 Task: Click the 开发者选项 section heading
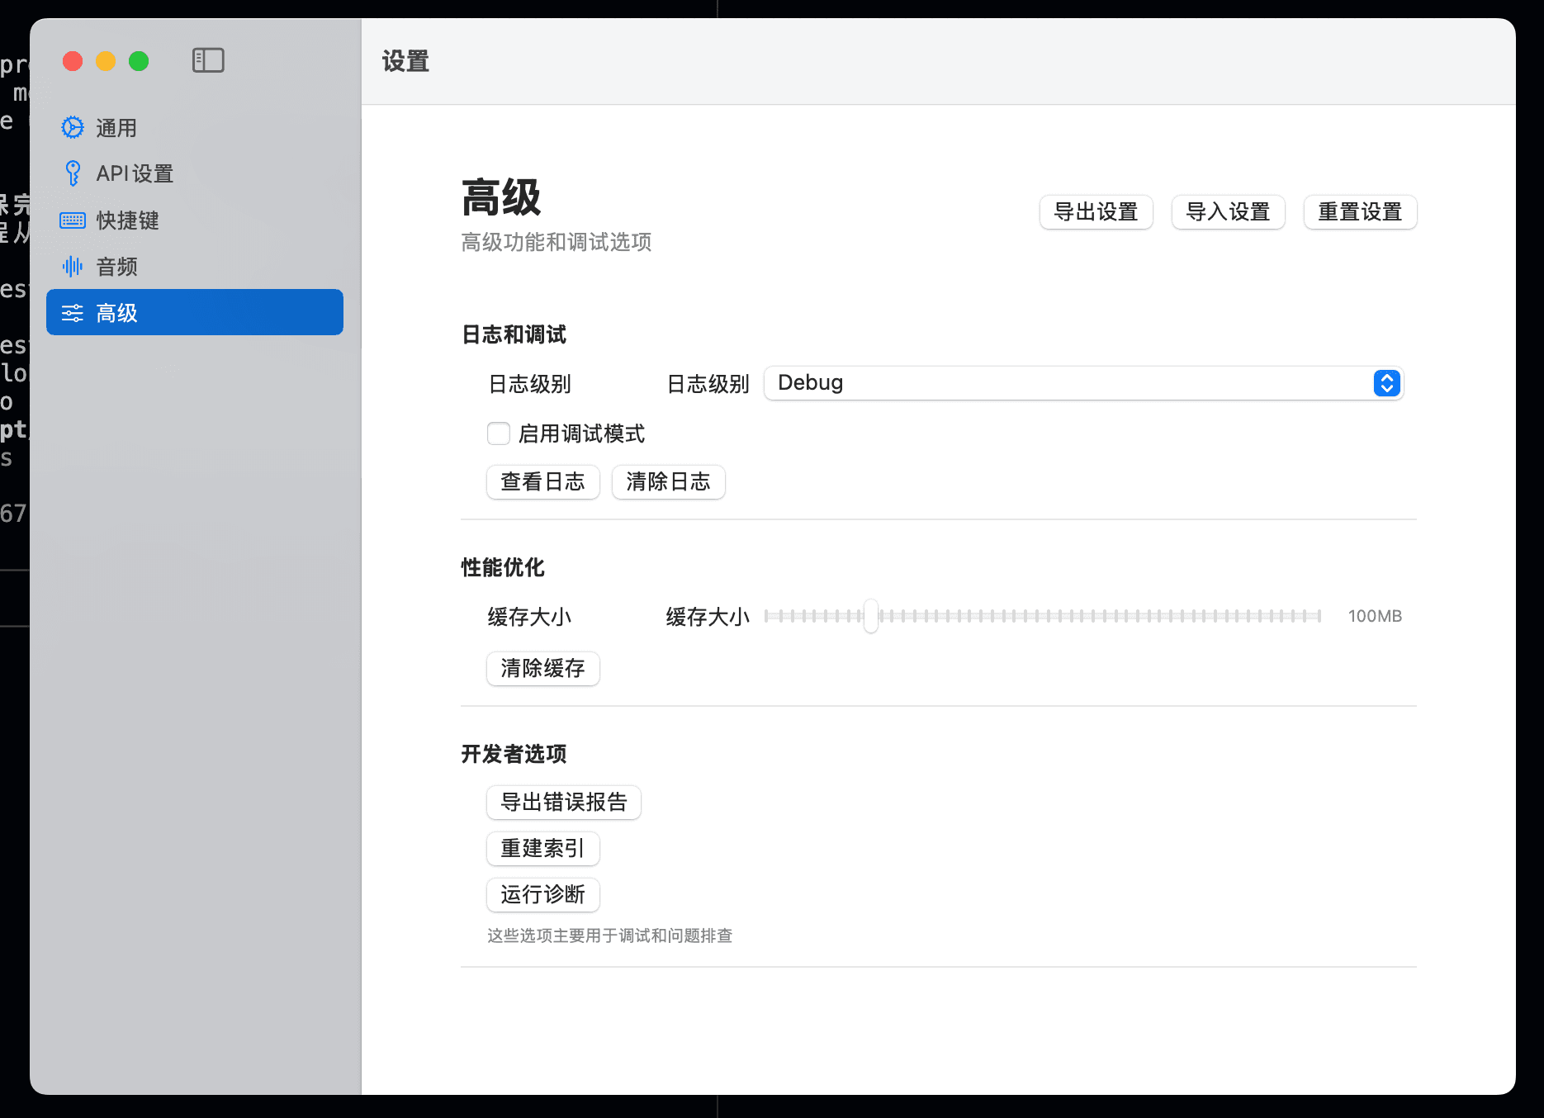click(514, 754)
